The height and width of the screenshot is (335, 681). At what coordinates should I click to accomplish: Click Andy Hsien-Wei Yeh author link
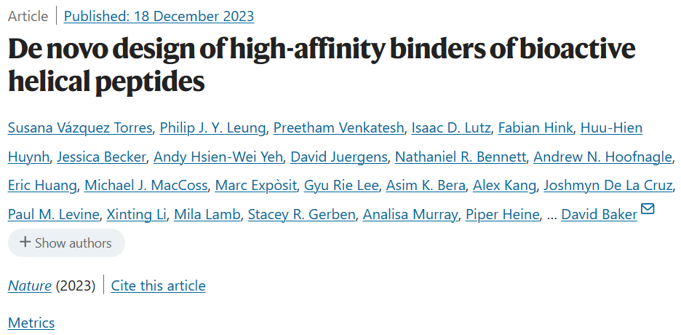tap(218, 157)
